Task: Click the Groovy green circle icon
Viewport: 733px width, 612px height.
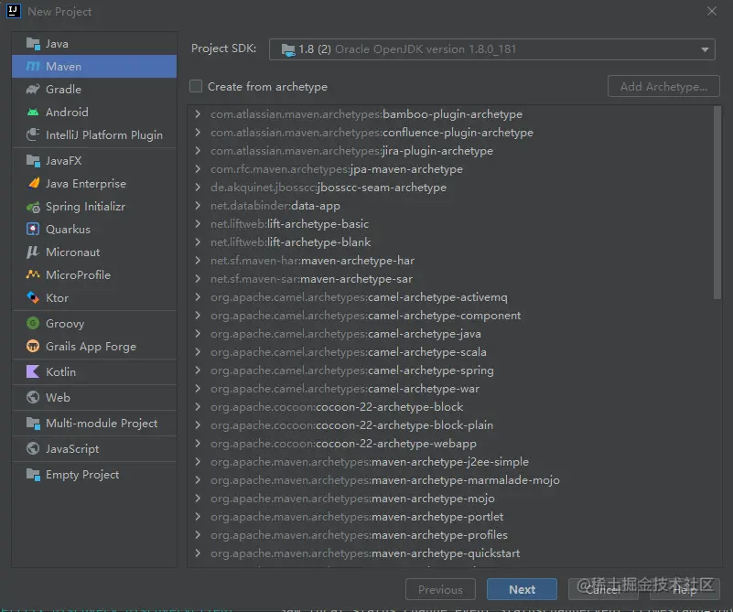Action: [x=33, y=323]
